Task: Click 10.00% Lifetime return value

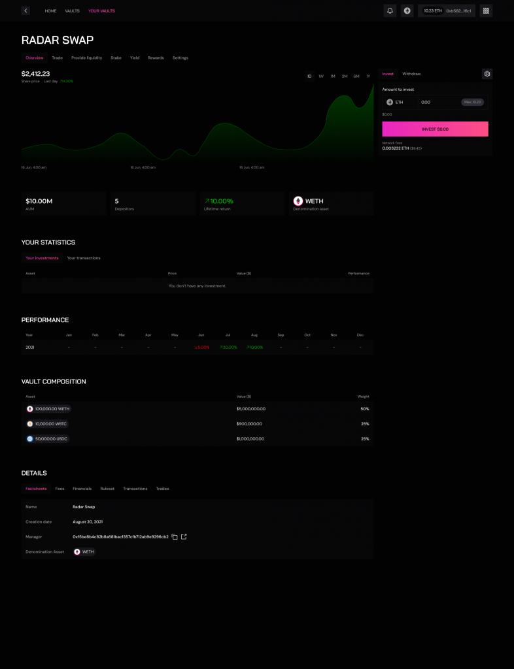Action: pyautogui.click(x=219, y=201)
